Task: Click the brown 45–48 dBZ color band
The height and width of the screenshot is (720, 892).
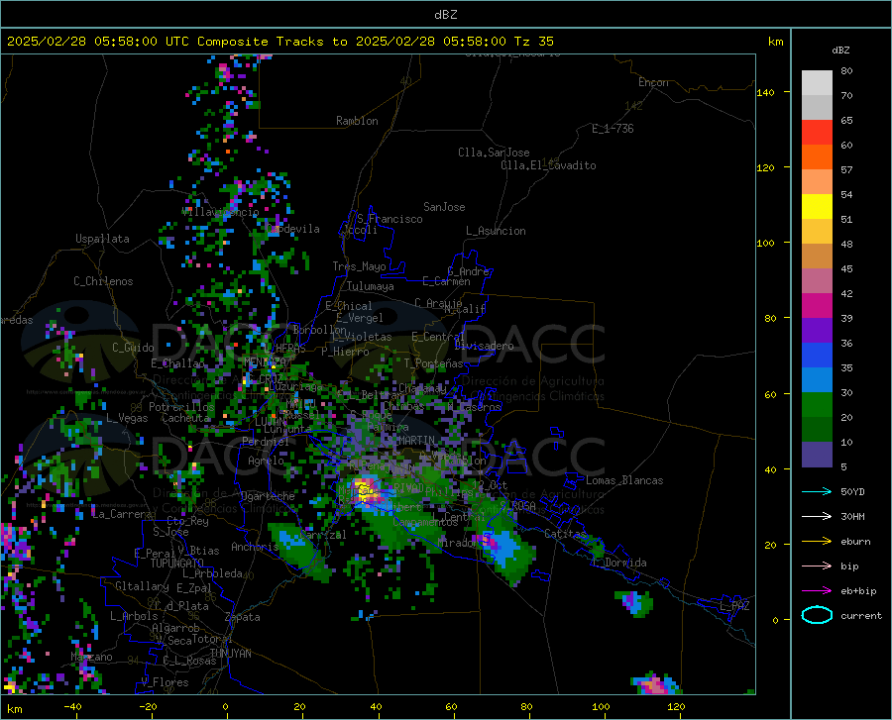Action: pyautogui.click(x=817, y=257)
